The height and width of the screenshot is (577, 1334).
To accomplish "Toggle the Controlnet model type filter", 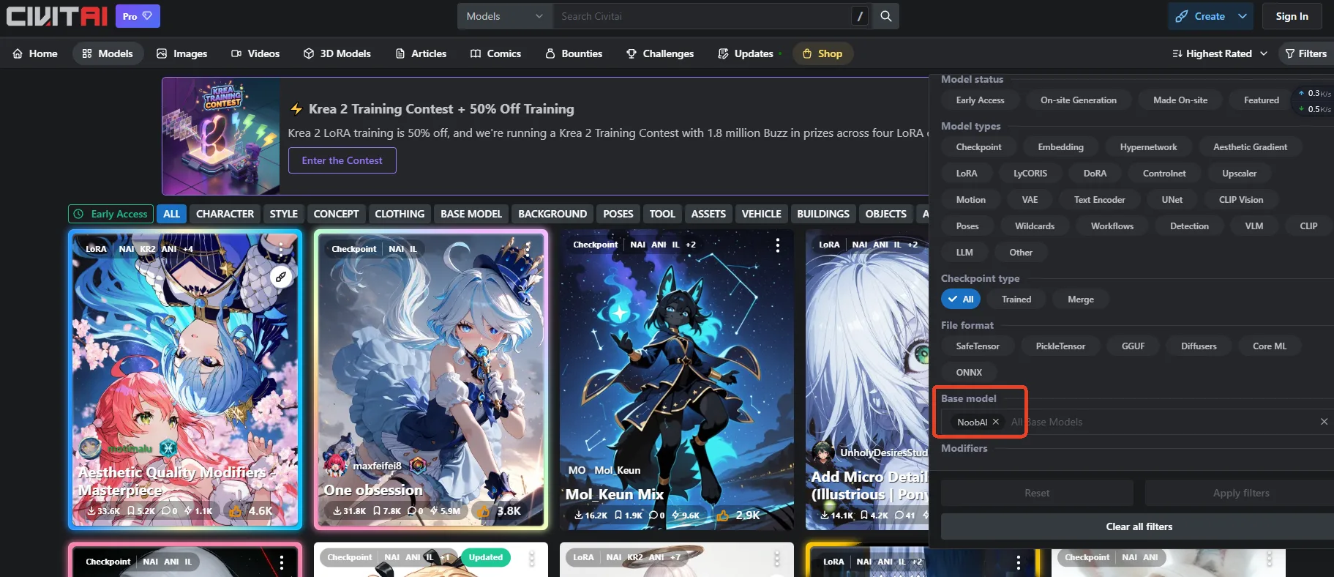I will click(x=1164, y=174).
